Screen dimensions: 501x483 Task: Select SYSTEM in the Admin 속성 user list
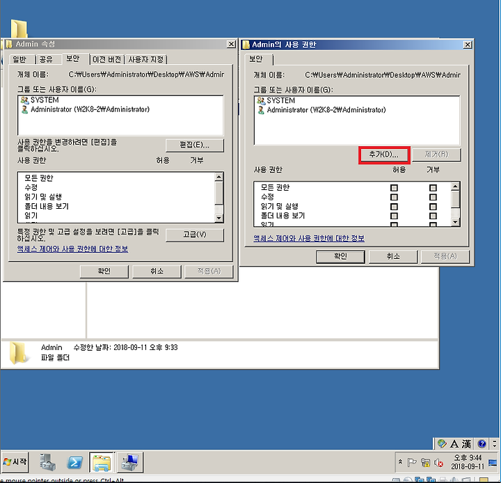(x=40, y=100)
